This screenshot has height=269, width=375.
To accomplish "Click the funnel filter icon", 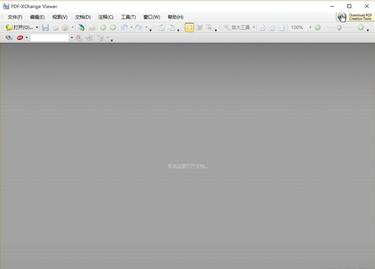I will coord(101,38).
